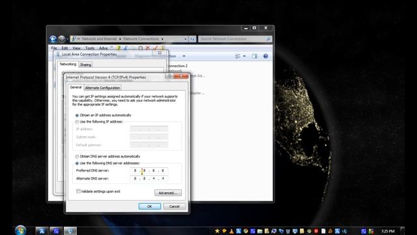Image resolution: width=417 pixels, height=235 pixels.
Task: Click the recycle bin icon in taskbar
Action: tap(288, 231)
